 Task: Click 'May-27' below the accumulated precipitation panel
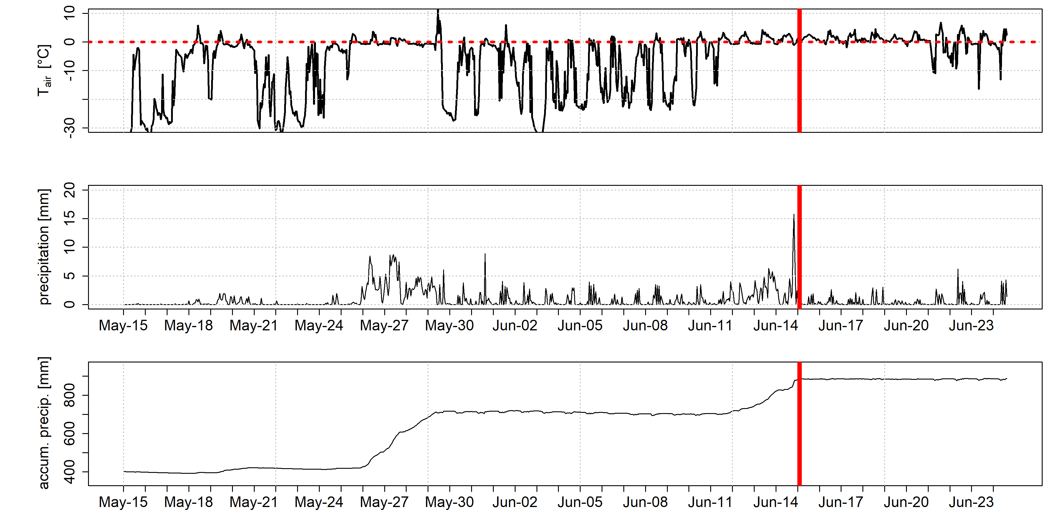pos(384,502)
